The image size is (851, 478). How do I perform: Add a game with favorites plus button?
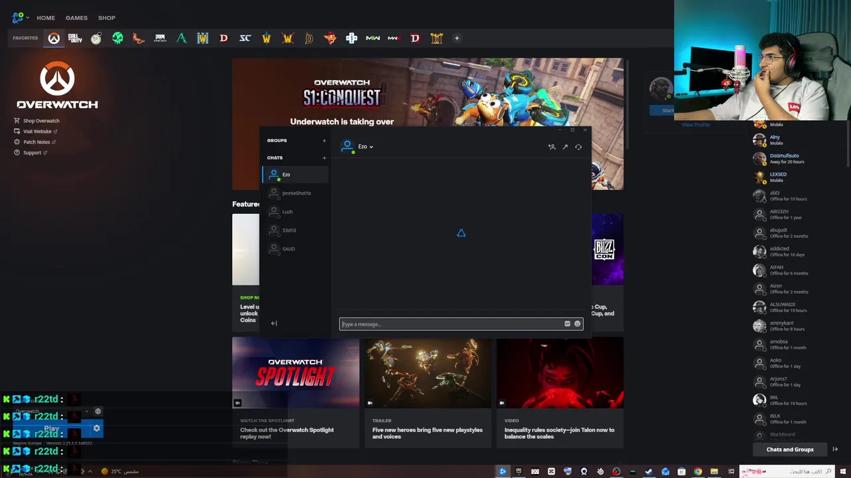(x=457, y=39)
